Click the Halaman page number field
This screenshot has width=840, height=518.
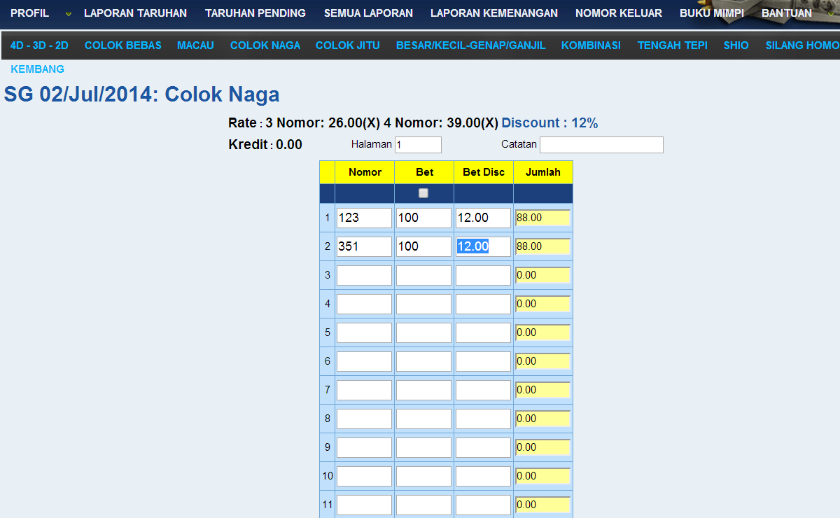(418, 145)
